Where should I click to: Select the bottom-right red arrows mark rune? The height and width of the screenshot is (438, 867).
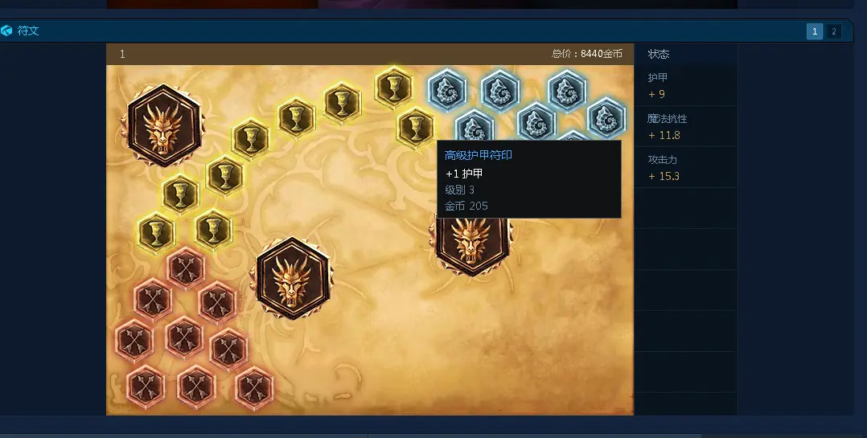254,387
